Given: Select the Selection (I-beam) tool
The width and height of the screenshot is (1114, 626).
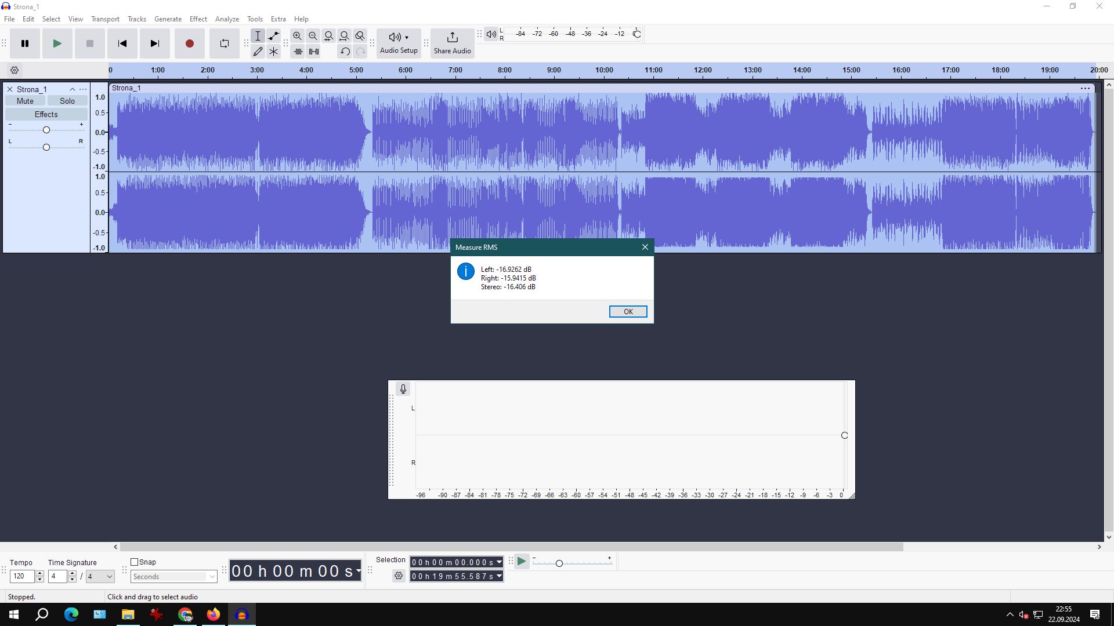Looking at the screenshot, I should [258, 36].
